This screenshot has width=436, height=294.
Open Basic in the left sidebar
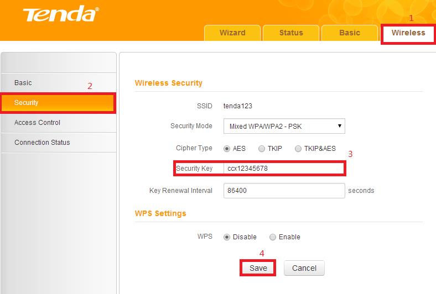[23, 83]
